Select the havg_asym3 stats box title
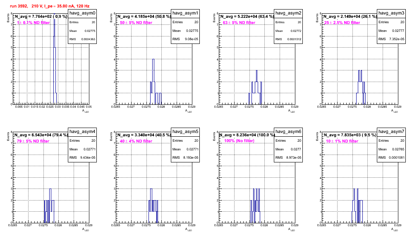This screenshot has width=412, height=237. point(391,13)
